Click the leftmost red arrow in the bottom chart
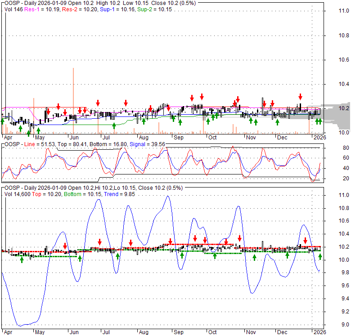The height and width of the screenshot is (335, 351). coord(65,246)
